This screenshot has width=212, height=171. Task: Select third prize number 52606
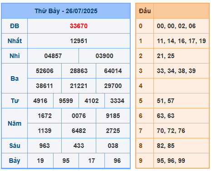(x=44, y=71)
